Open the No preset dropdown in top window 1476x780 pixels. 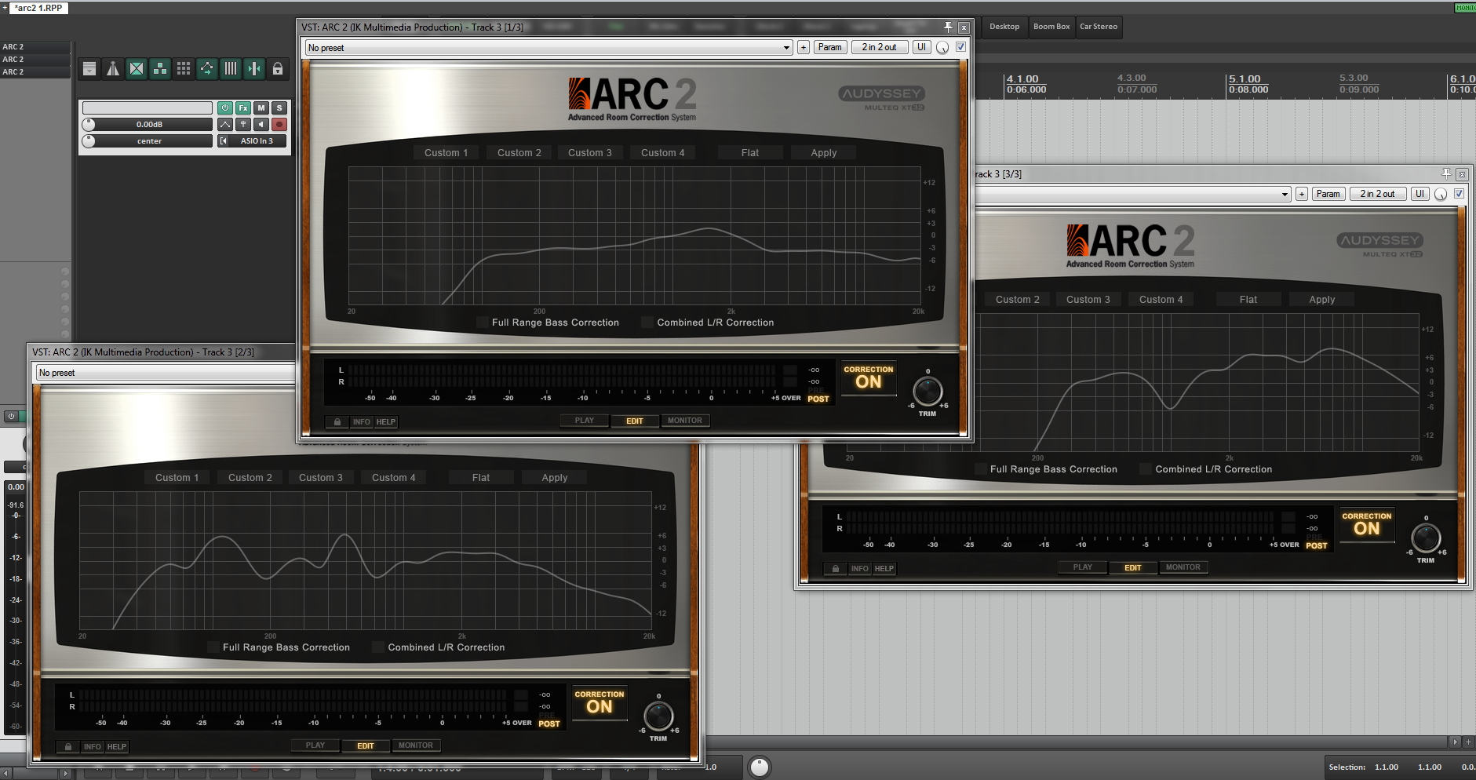tap(548, 47)
